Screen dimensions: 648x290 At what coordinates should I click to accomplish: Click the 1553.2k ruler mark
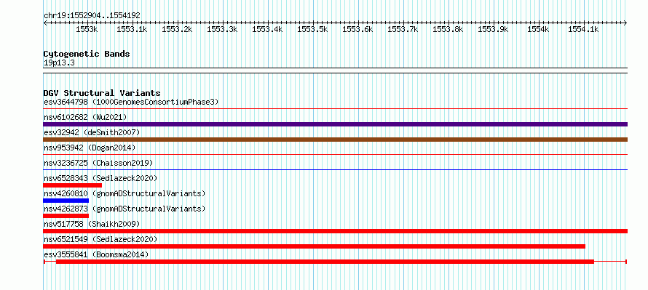pos(177,29)
